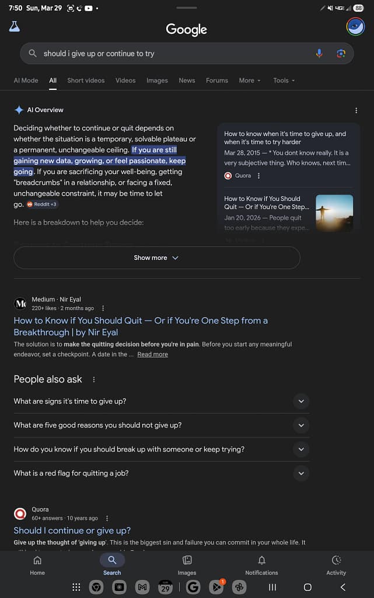Open options for Quora source card
The width and height of the screenshot is (374, 598).
pyautogui.click(x=259, y=176)
